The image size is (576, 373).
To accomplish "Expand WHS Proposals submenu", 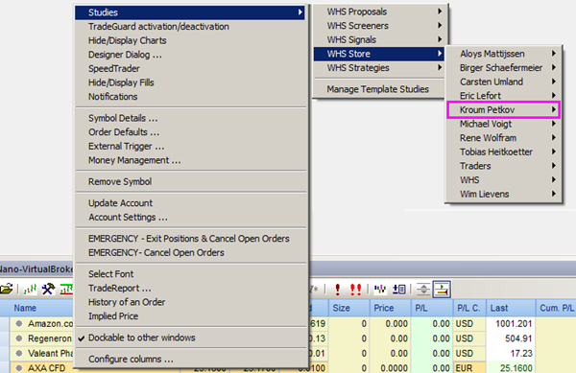I will [379, 12].
